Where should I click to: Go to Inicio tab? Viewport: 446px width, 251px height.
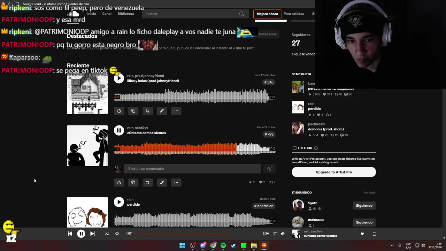pyautogui.click(x=92, y=14)
